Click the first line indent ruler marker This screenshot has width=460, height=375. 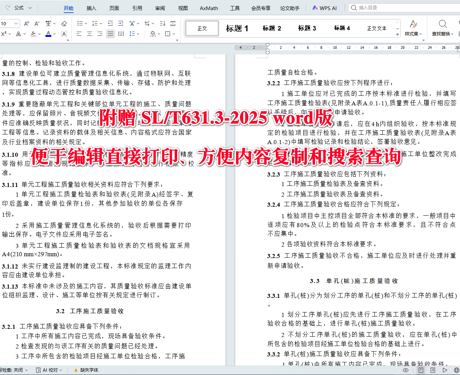click(x=268, y=45)
